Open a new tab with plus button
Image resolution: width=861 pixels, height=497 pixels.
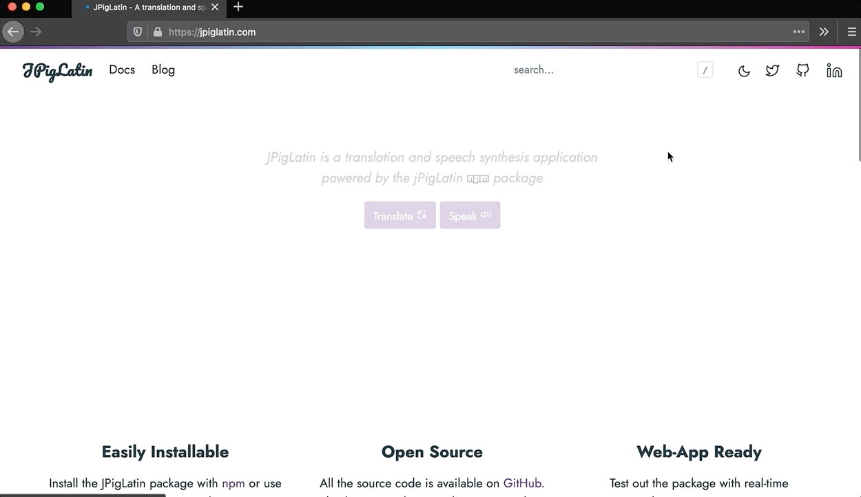[238, 7]
